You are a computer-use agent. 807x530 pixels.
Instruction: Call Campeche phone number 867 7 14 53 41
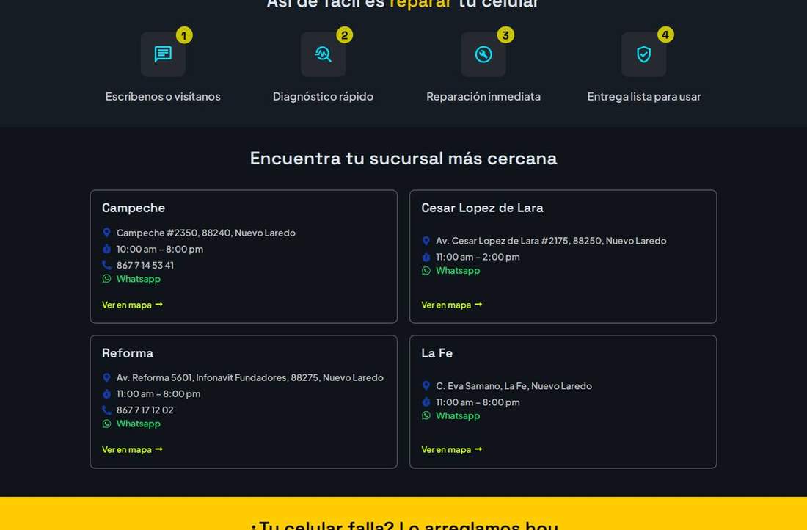[145, 265]
